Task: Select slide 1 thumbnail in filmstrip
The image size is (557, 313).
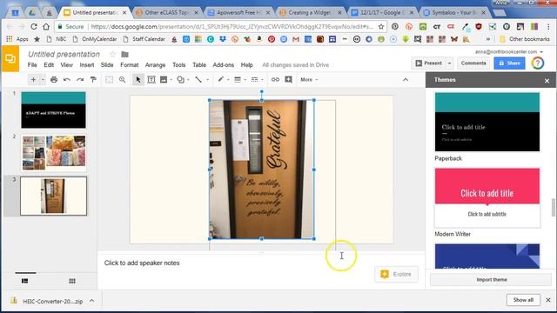Action: 53,110
